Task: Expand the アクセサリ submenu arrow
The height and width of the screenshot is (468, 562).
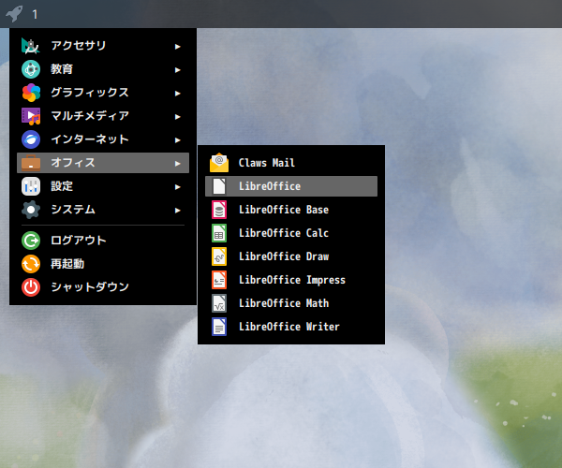Action: tap(177, 46)
